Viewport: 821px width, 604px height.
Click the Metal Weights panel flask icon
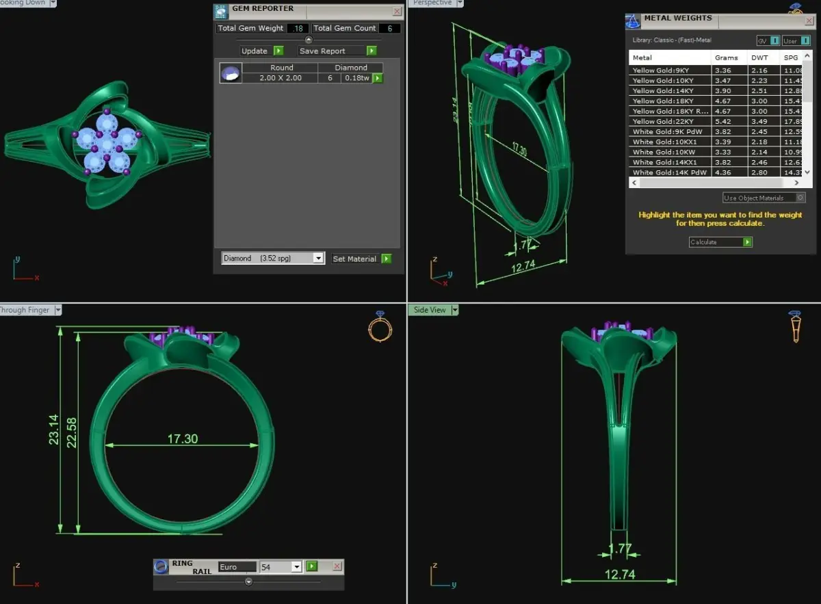(634, 21)
